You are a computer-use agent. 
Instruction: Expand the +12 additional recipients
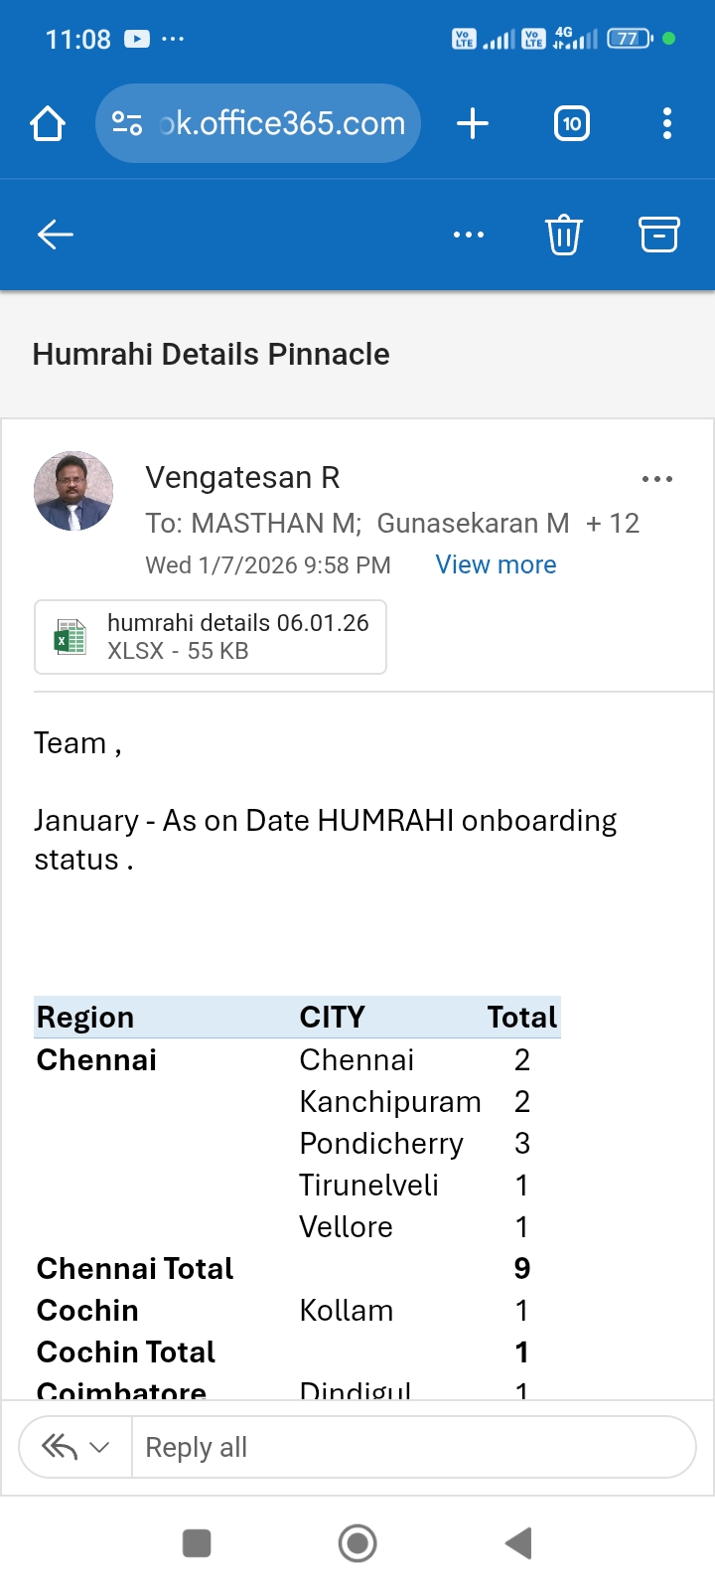click(x=612, y=523)
